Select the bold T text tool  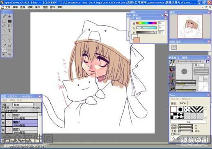click(x=9, y=31)
